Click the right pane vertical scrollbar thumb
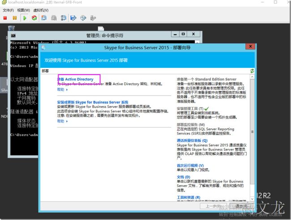Screen dimensions: 291x220 252,131
